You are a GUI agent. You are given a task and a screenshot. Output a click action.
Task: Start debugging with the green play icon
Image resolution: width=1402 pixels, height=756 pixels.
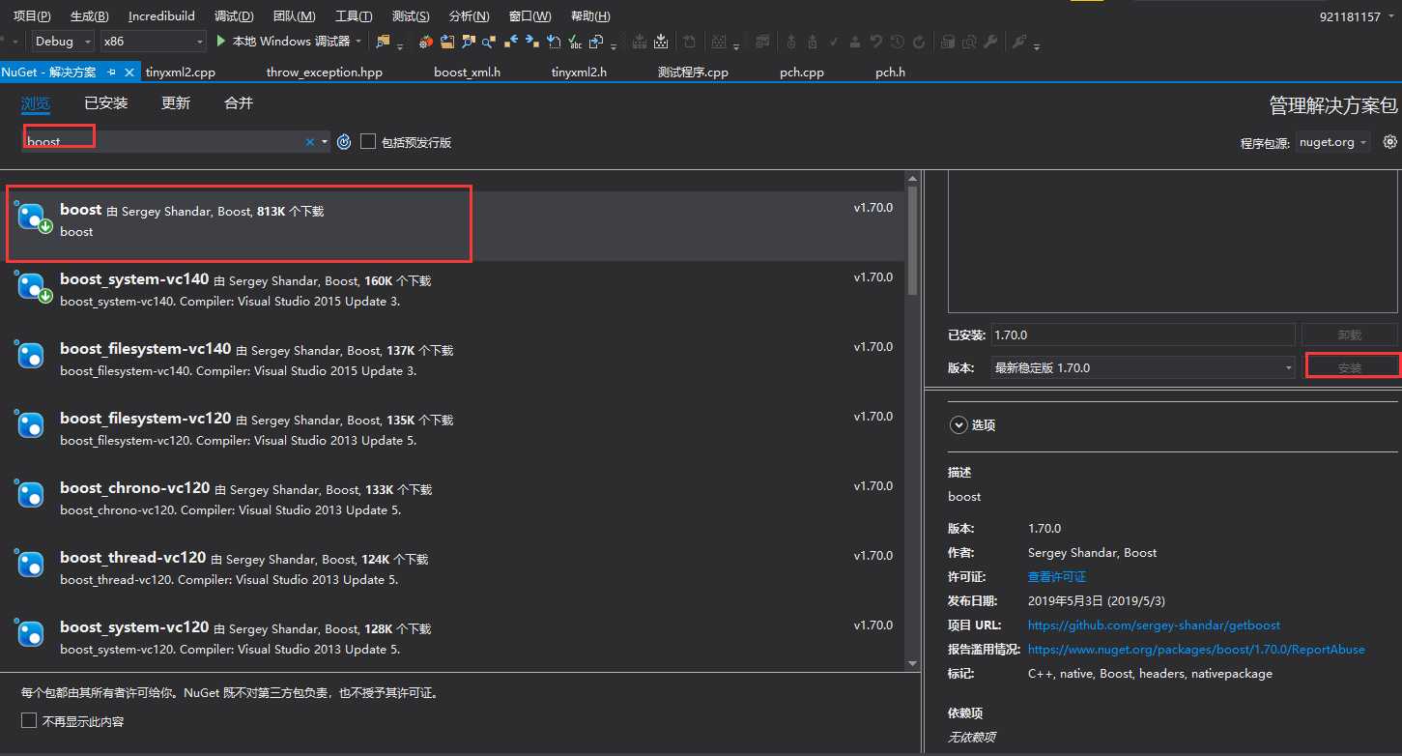(221, 42)
